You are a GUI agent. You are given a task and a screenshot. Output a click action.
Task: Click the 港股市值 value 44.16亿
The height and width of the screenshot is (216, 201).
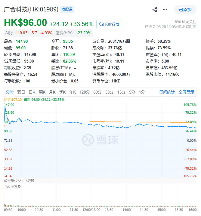pos(172,74)
